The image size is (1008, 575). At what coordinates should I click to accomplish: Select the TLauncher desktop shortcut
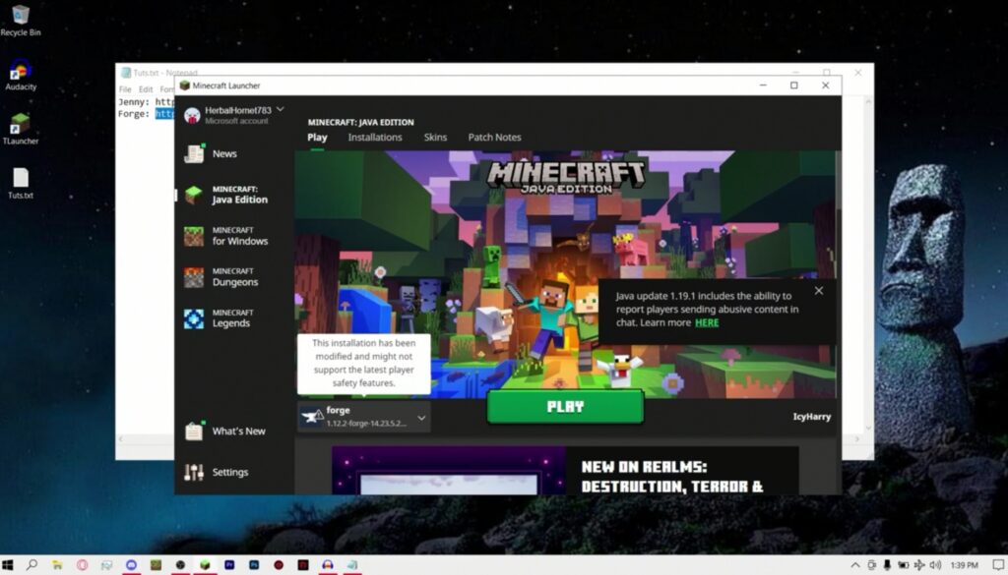coord(21,129)
